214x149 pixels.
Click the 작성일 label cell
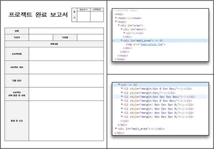click(65, 37)
